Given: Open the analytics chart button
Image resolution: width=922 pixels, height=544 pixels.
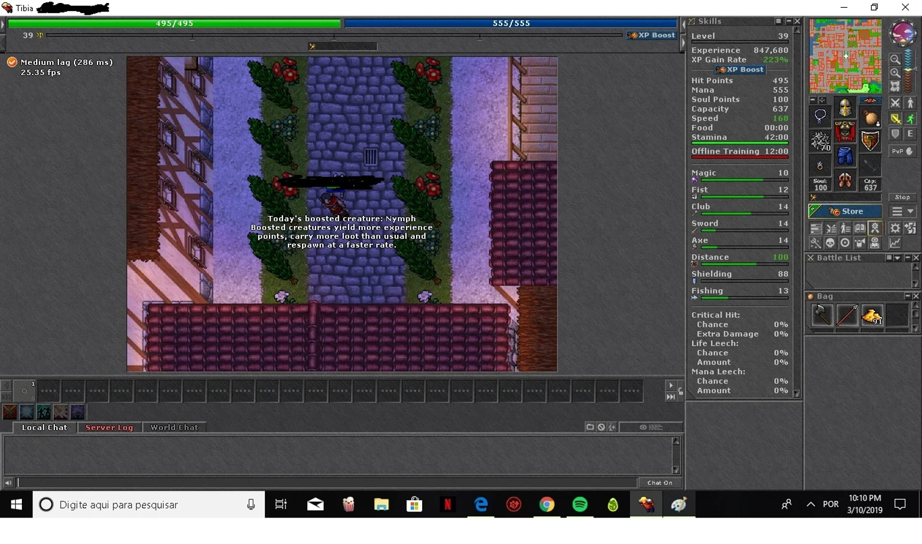Looking at the screenshot, I should (x=895, y=243).
